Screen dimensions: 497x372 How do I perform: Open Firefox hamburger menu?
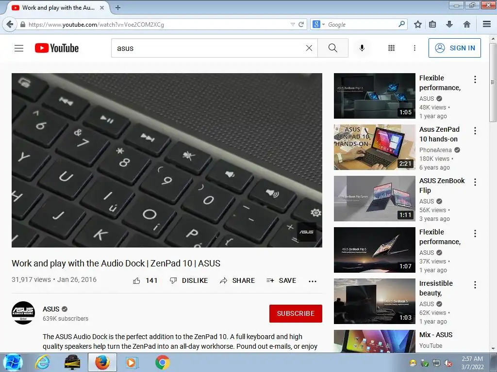[x=487, y=24]
